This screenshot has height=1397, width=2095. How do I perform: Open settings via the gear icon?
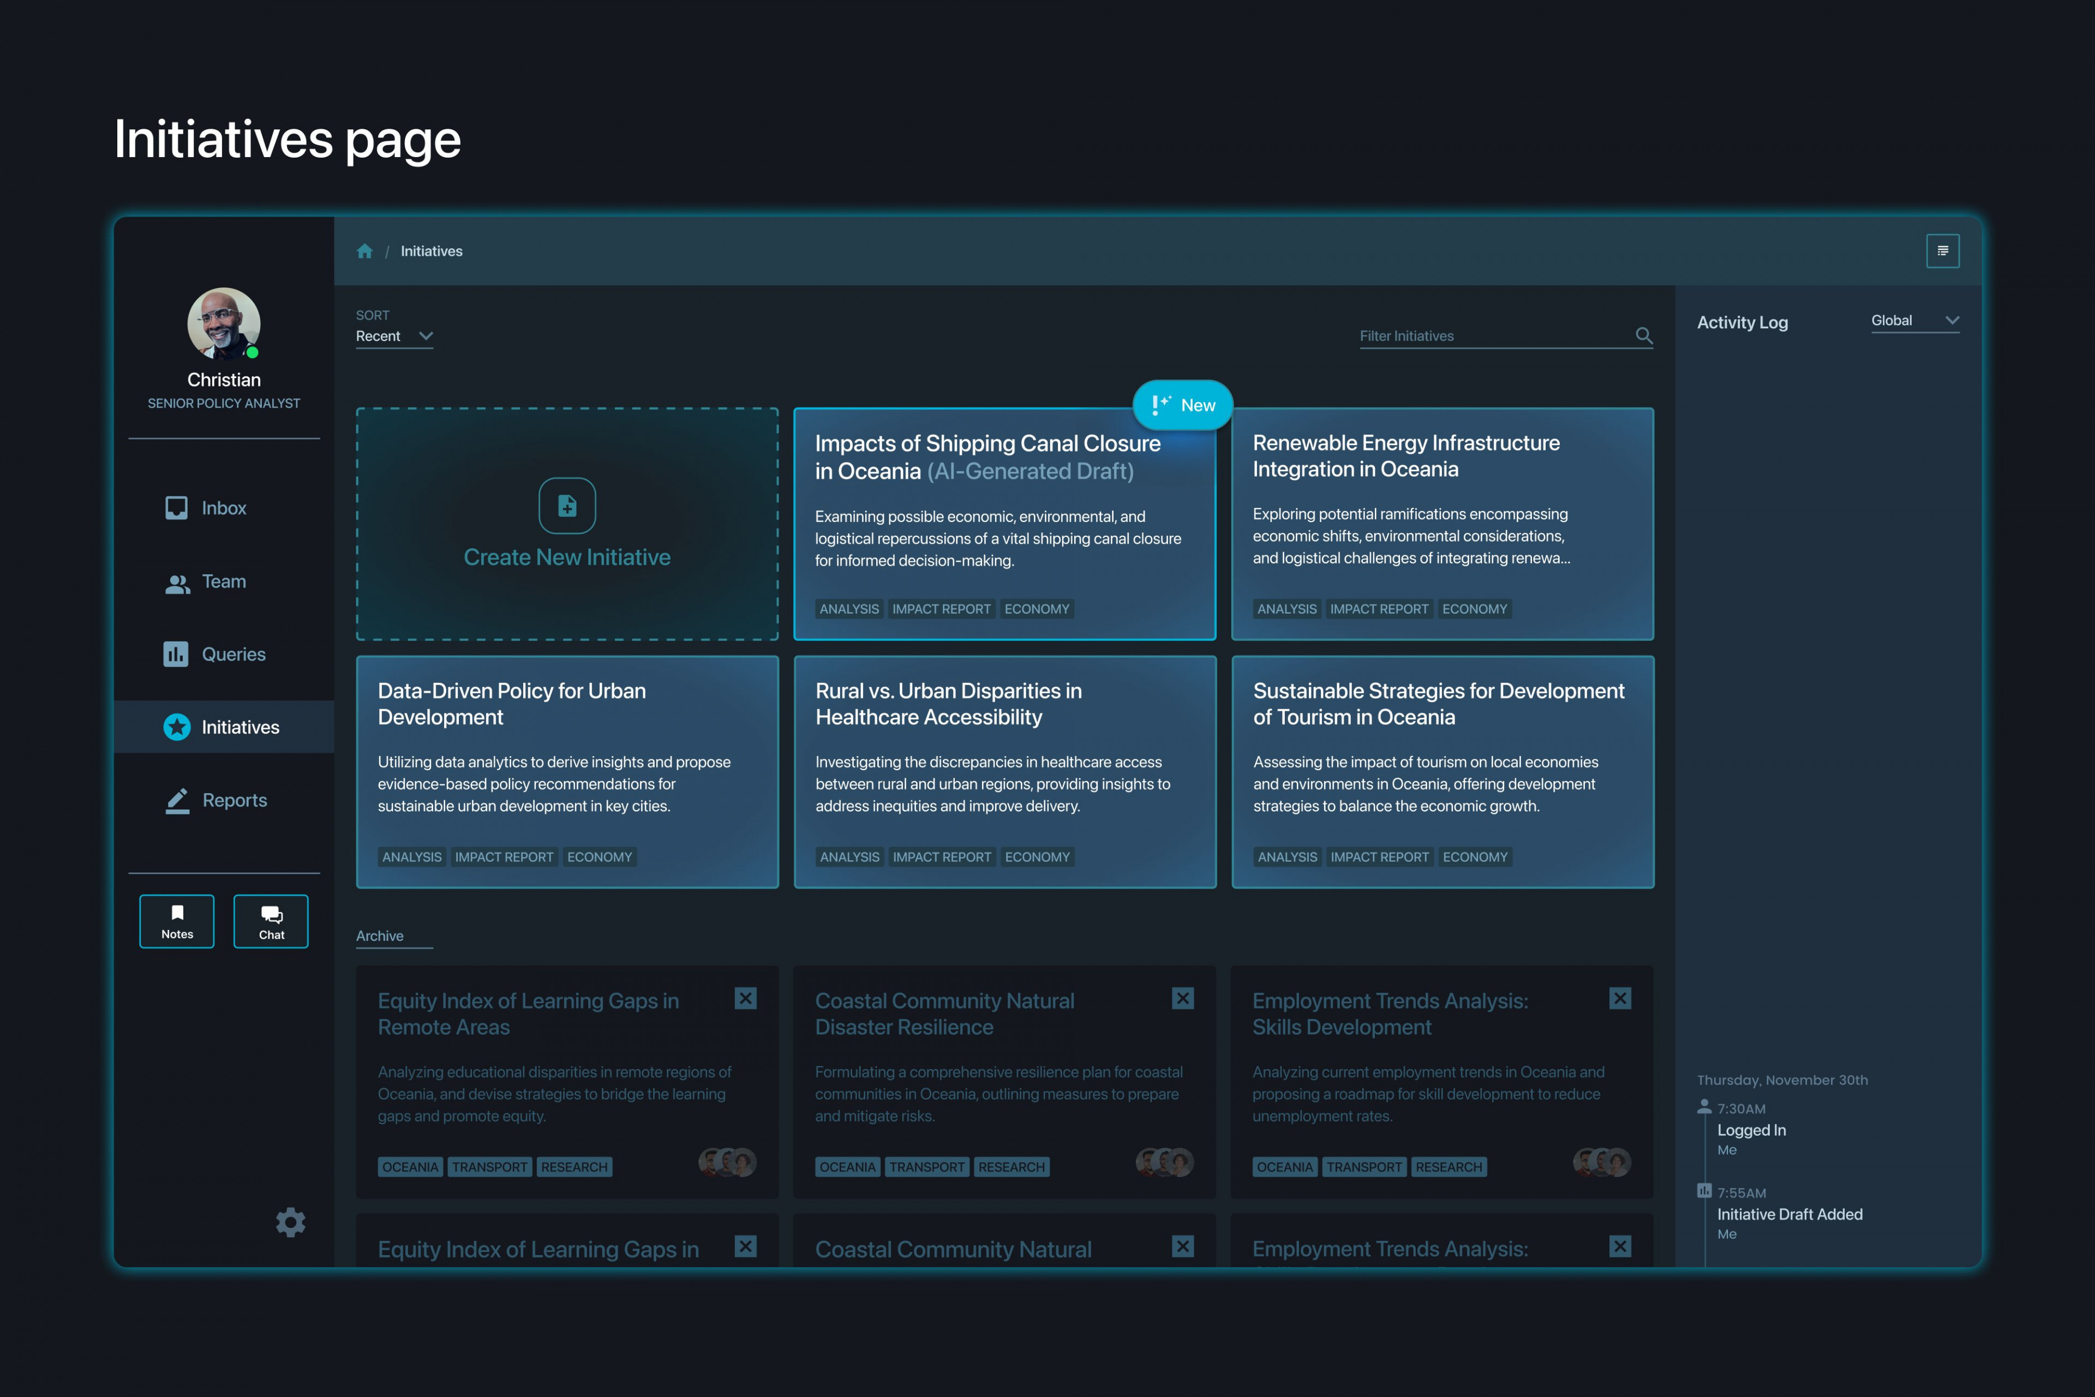tap(290, 1221)
